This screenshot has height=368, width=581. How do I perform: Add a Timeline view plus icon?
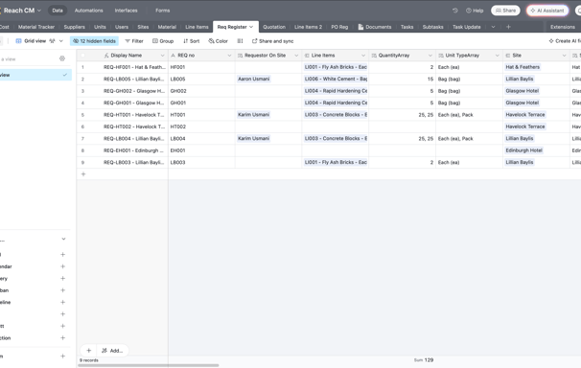(x=62, y=302)
